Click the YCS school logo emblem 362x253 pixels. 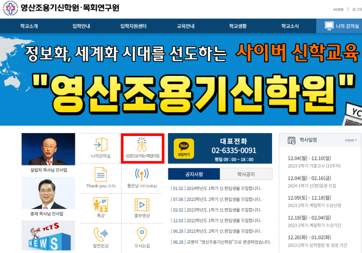11,8
